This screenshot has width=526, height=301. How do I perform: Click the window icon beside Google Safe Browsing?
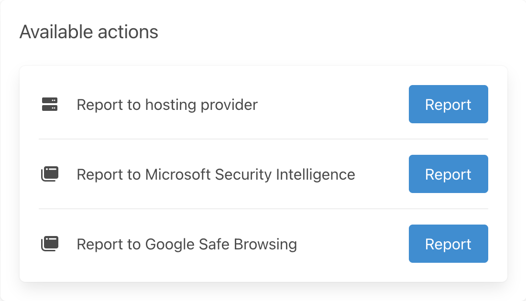(50, 244)
